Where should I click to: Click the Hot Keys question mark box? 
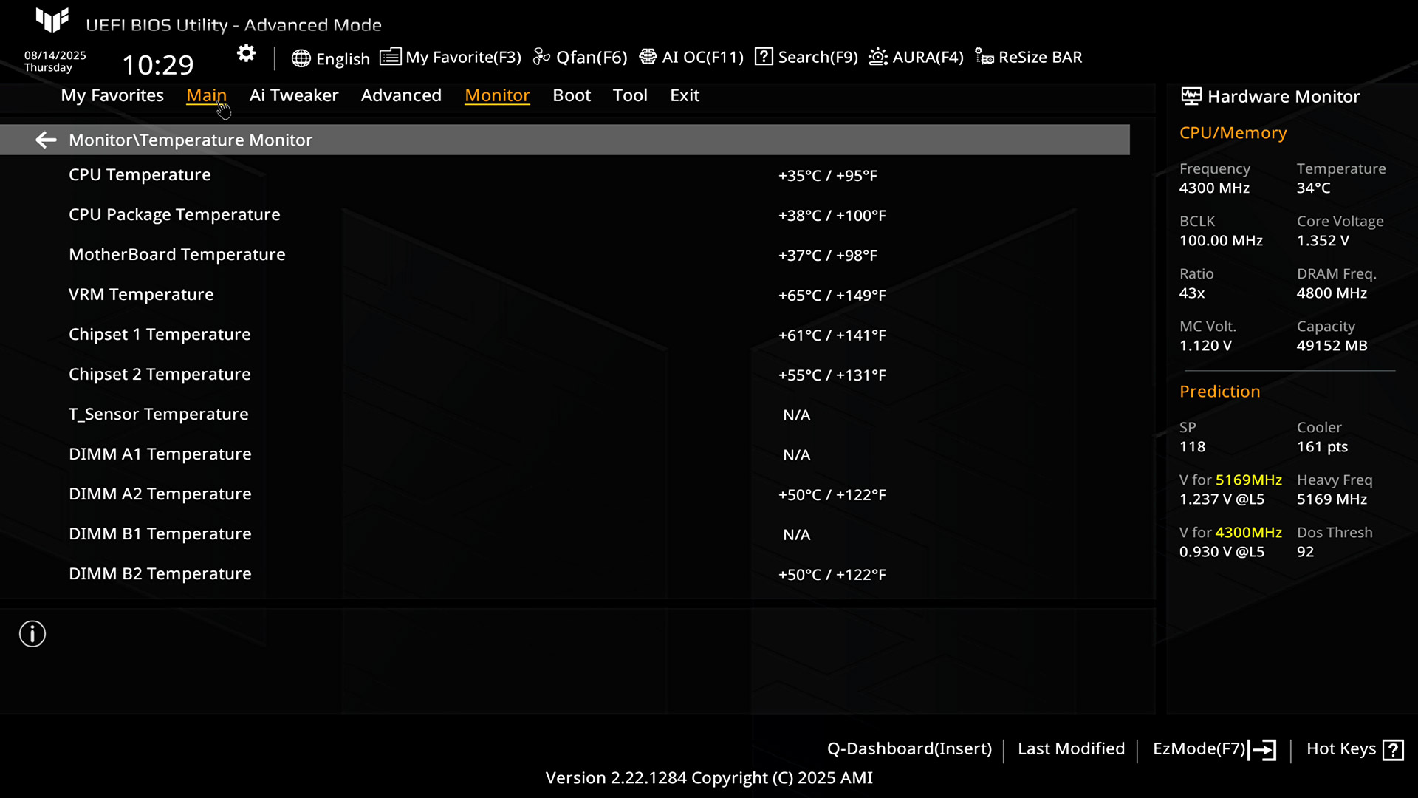1393,750
